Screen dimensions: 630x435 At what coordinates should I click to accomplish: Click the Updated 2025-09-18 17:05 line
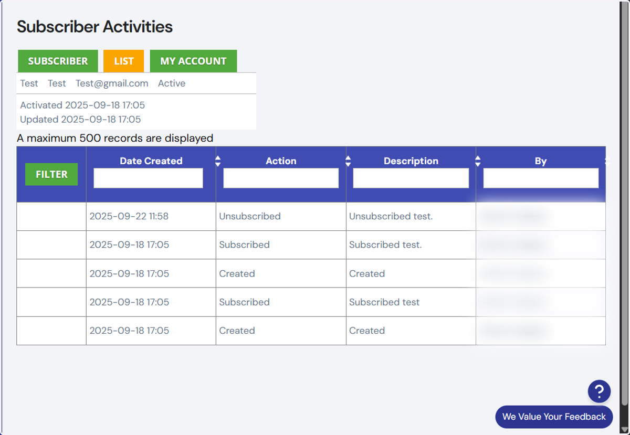pos(80,120)
